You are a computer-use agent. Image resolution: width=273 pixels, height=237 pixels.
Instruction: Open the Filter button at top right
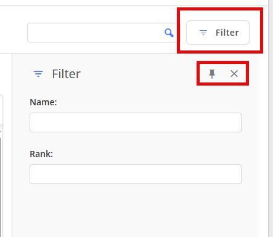click(218, 33)
